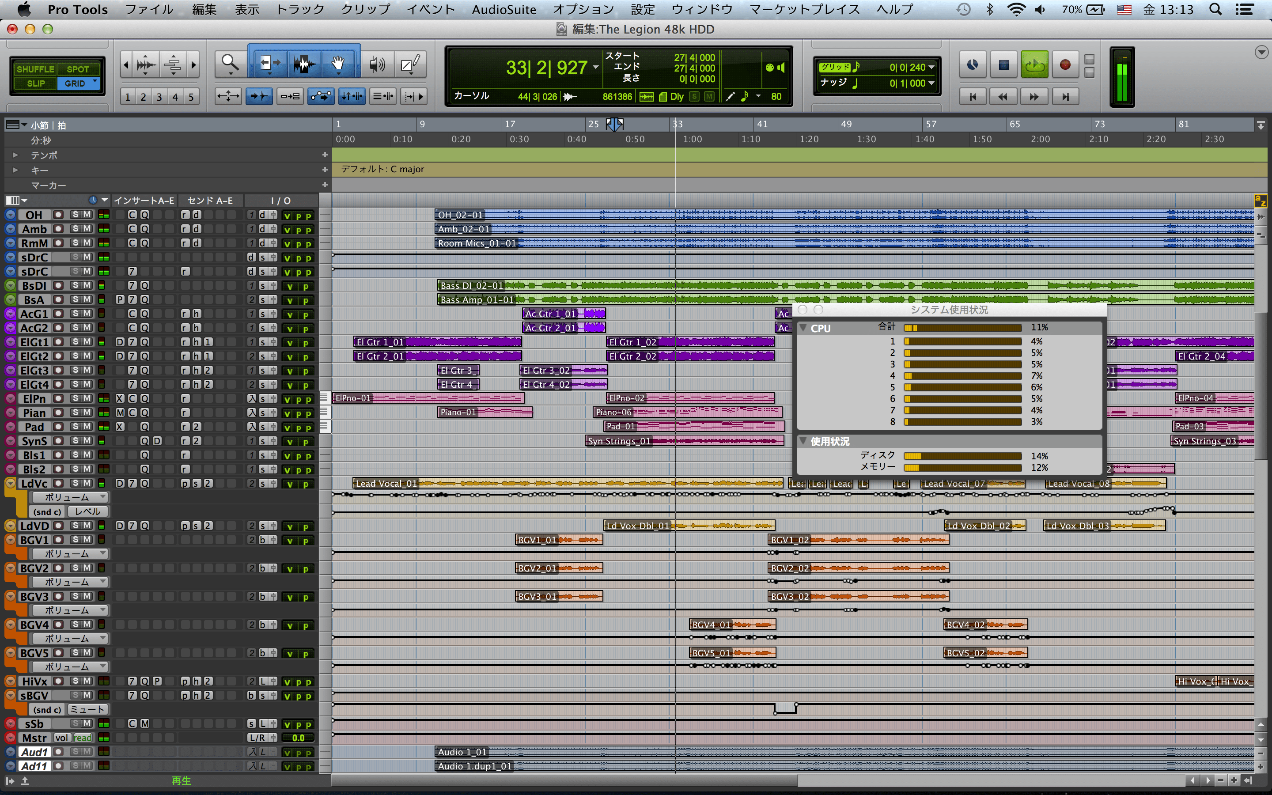This screenshot has height=795, width=1272.
Task: Expand the キー ruler
Action: [15, 170]
